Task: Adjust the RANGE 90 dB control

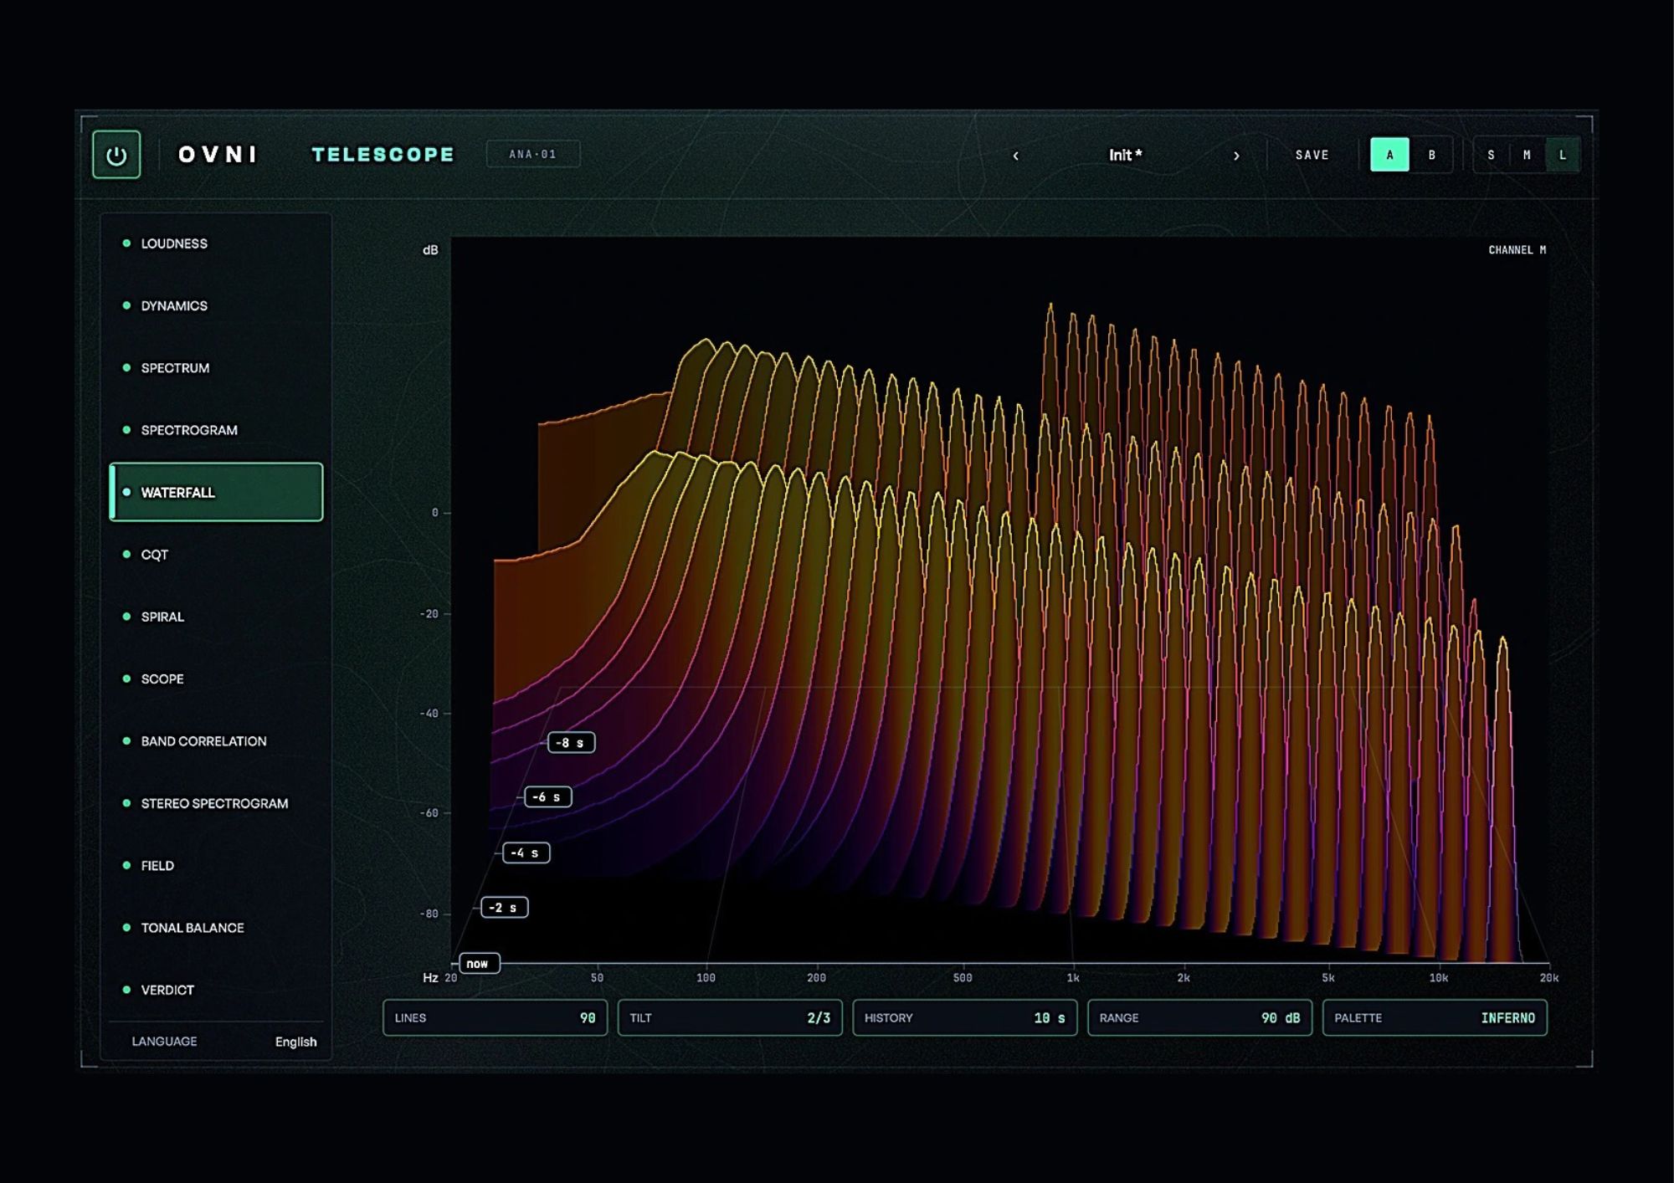Action: coord(1199,1017)
